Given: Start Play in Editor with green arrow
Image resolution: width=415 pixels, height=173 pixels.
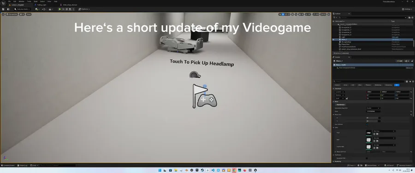Looking at the screenshot, I should (x=60, y=9).
